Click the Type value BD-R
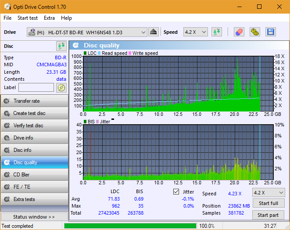This screenshot has width=290, height=230. point(61,57)
